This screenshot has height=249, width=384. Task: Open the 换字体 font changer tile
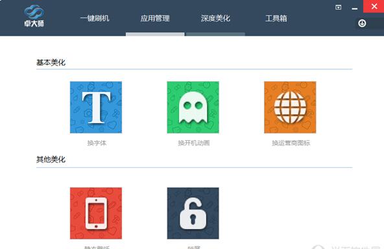[96, 107]
